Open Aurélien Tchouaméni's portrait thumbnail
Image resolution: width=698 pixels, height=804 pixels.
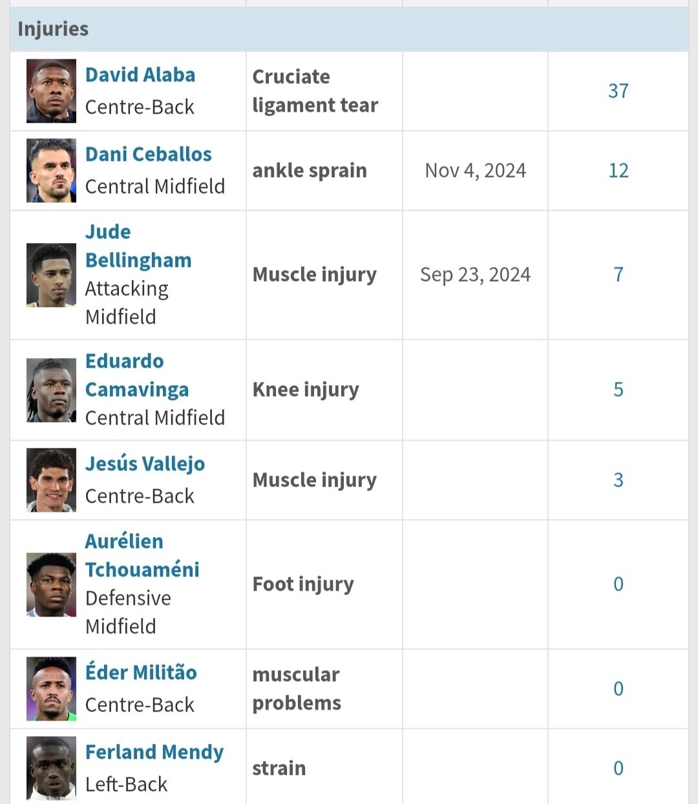51,584
